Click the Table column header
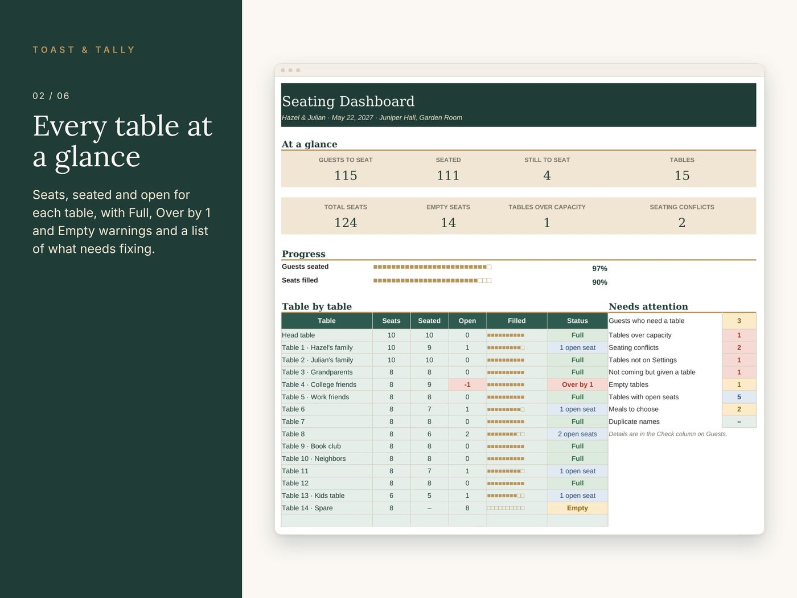Image resolution: width=797 pixels, height=598 pixels. point(327,321)
